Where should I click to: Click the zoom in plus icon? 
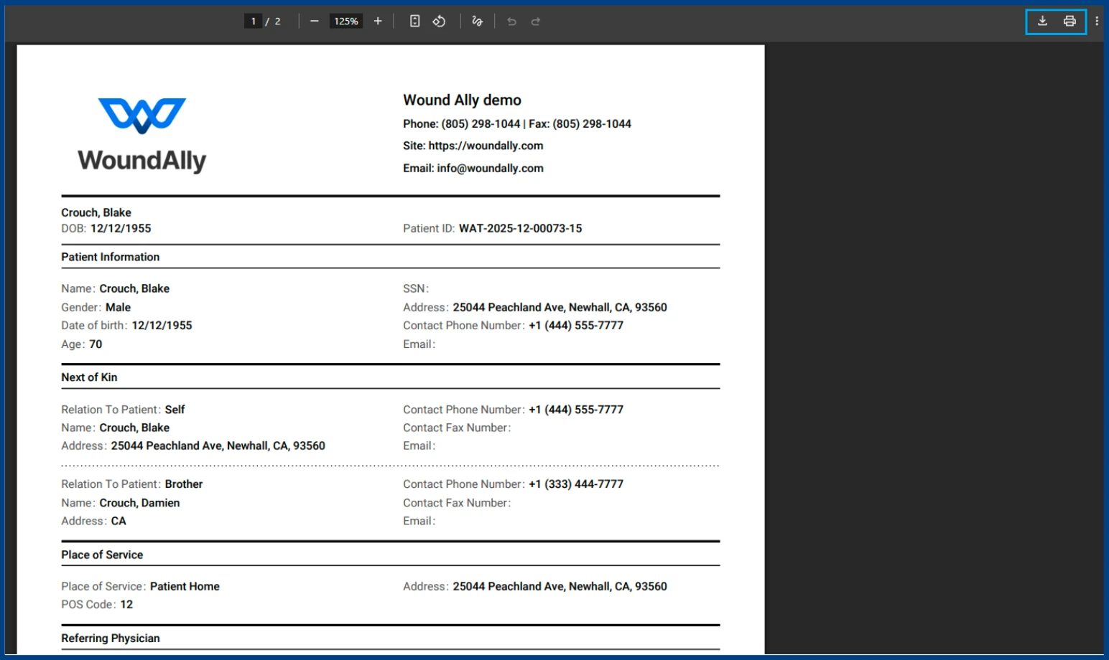click(x=378, y=22)
